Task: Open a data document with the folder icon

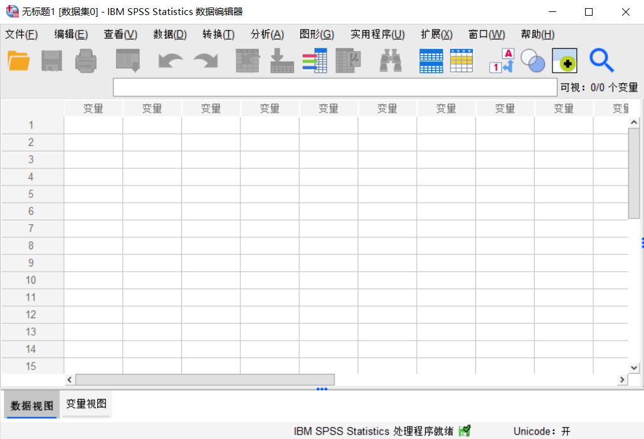Action: pos(18,61)
